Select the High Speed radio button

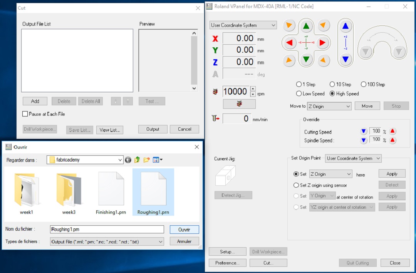pos(332,93)
